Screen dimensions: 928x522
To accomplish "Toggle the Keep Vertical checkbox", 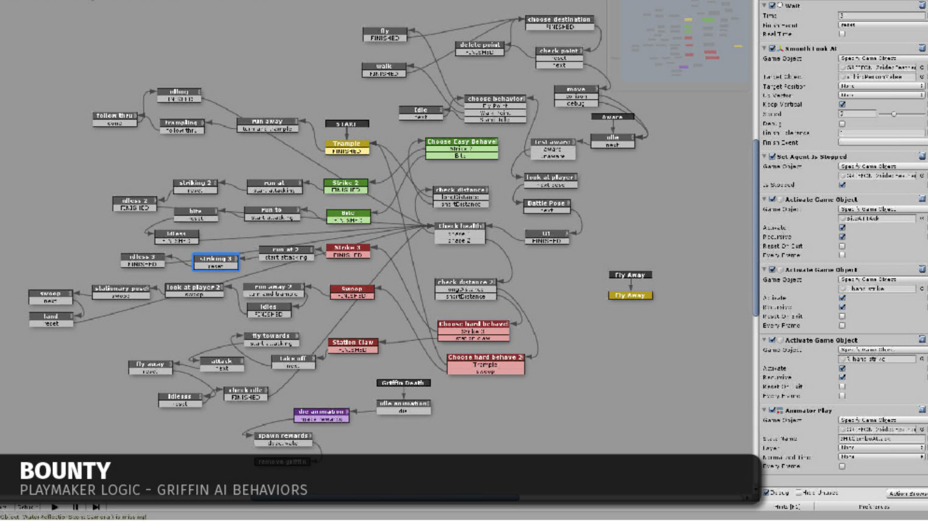I will (842, 105).
